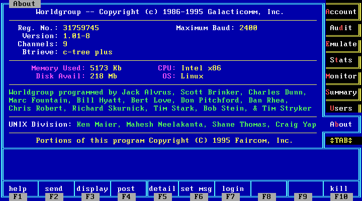
Task: Open the Account tab
Action: pos(341,12)
